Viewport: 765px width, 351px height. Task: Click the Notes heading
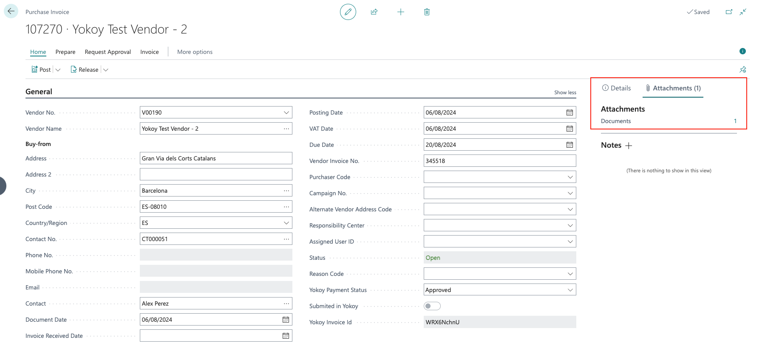(611, 145)
